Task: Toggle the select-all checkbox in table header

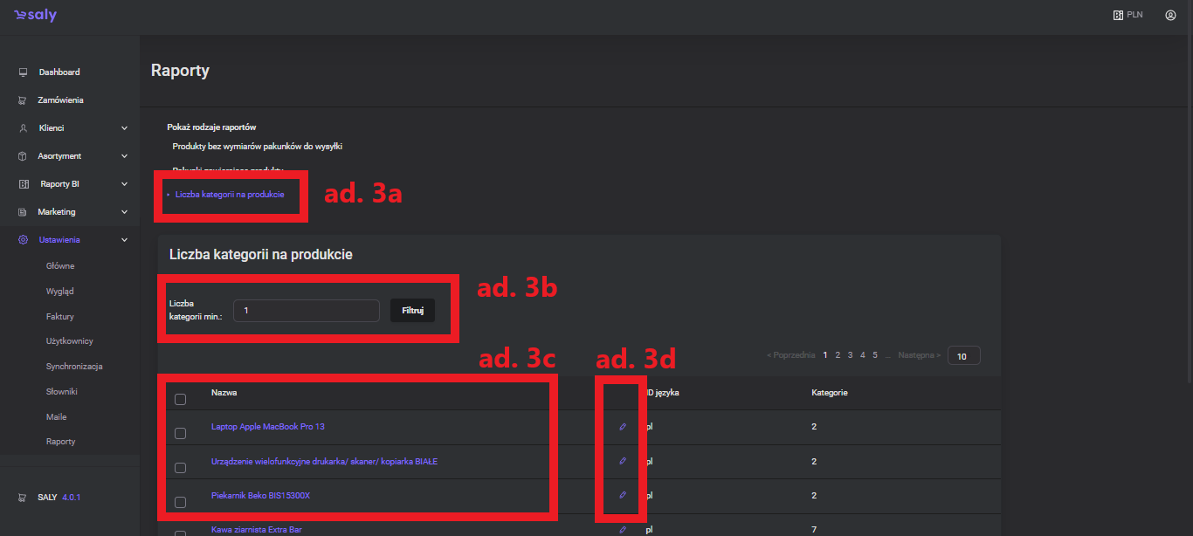Action: [x=181, y=400]
